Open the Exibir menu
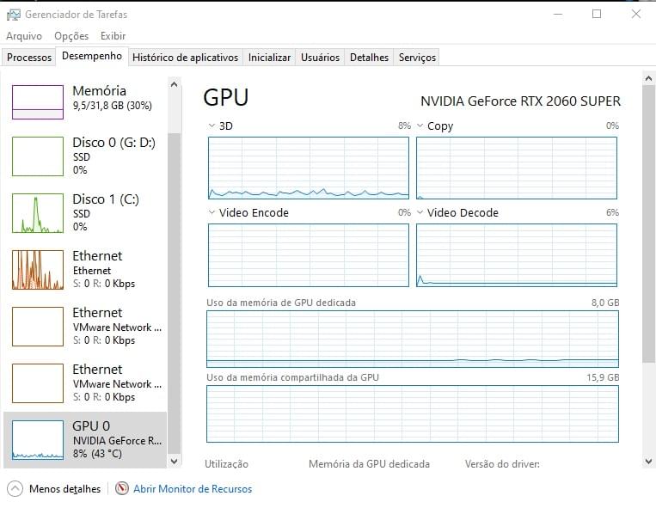Screen dimensions: 656x508 point(113,36)
